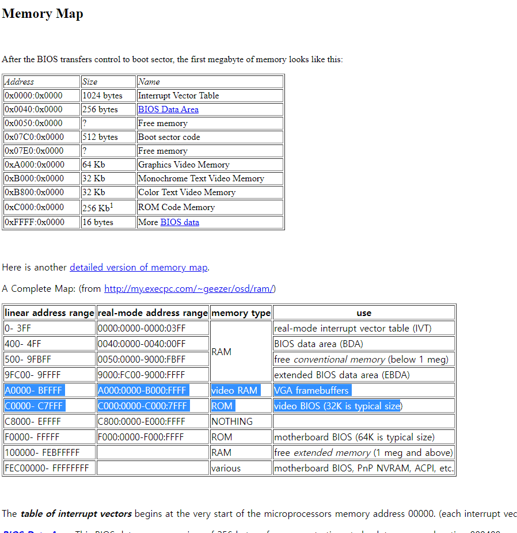Viewport: 517px width, 533px height.
Task: Click cell '0000:0000-0000:03FF'
Action: click(153, 328)
